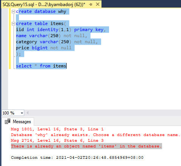Viewport: 181px width, 166px height.
Task: Close the SQLQuery15.sql tab
Action: [98, 5]
